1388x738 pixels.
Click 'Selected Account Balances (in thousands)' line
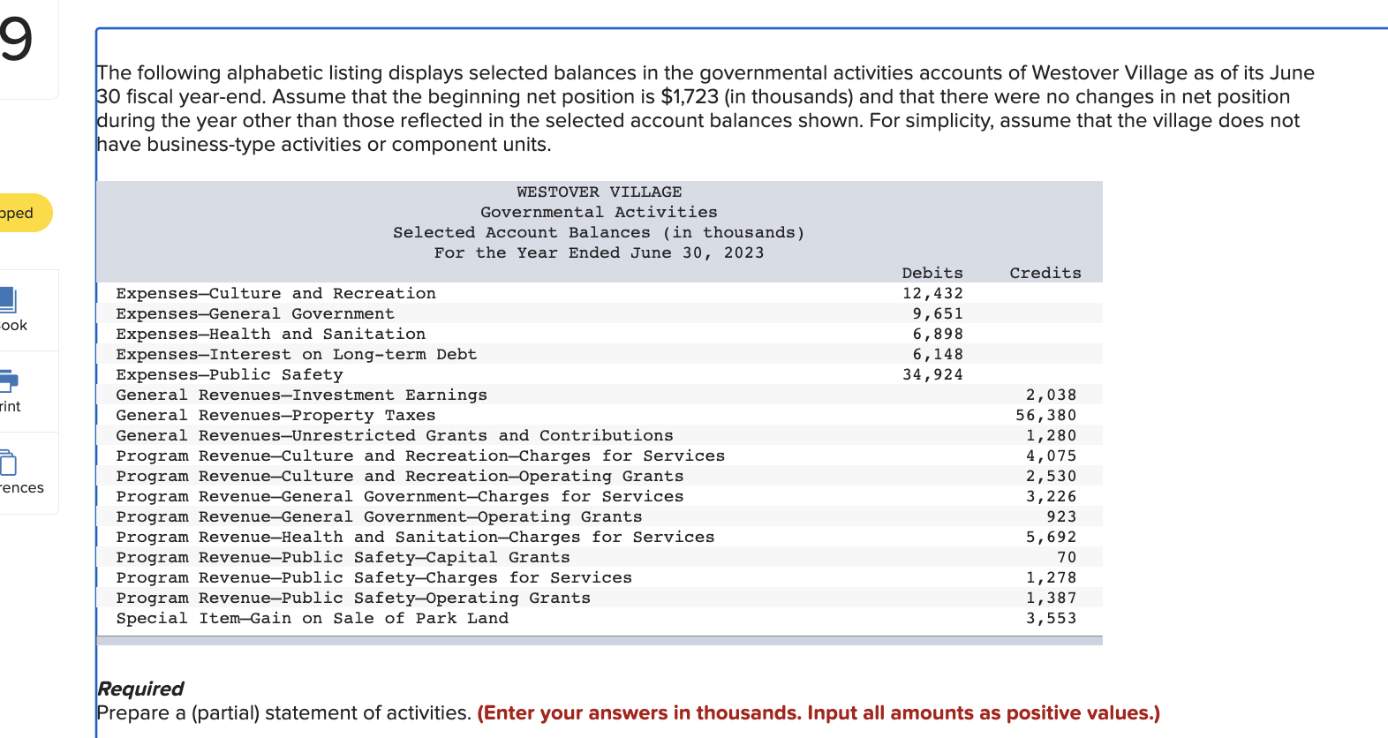click(599, 232)
